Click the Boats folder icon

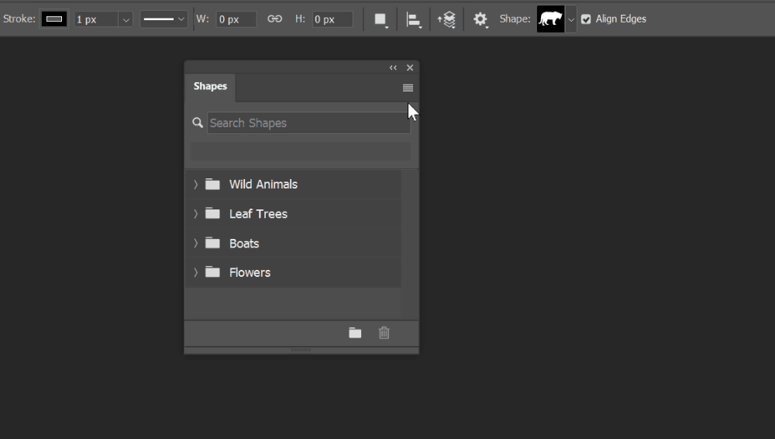pyautogui.click(x=212, y=243)
